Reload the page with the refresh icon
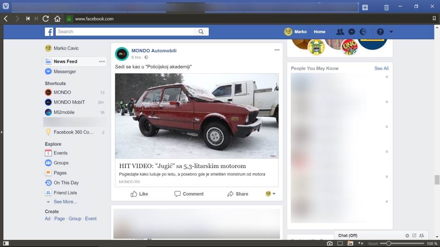Screen dimensions: 440x247 point(45,19)
